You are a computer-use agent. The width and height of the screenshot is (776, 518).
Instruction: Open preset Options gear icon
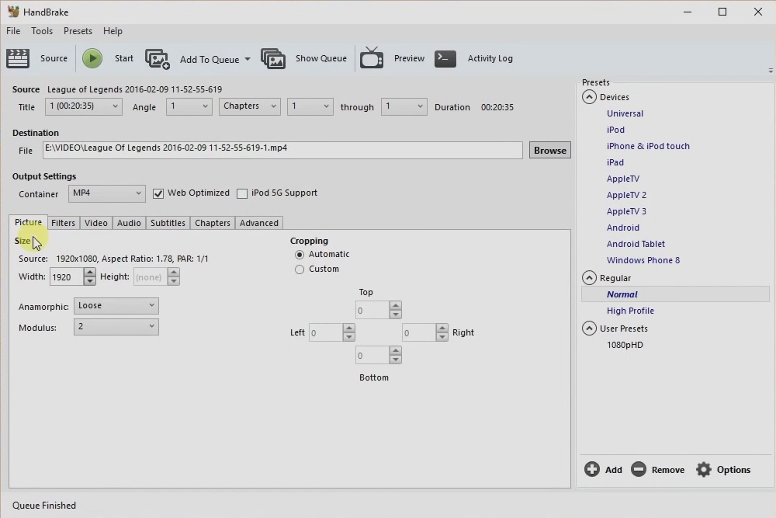click(x=704, y=469)
